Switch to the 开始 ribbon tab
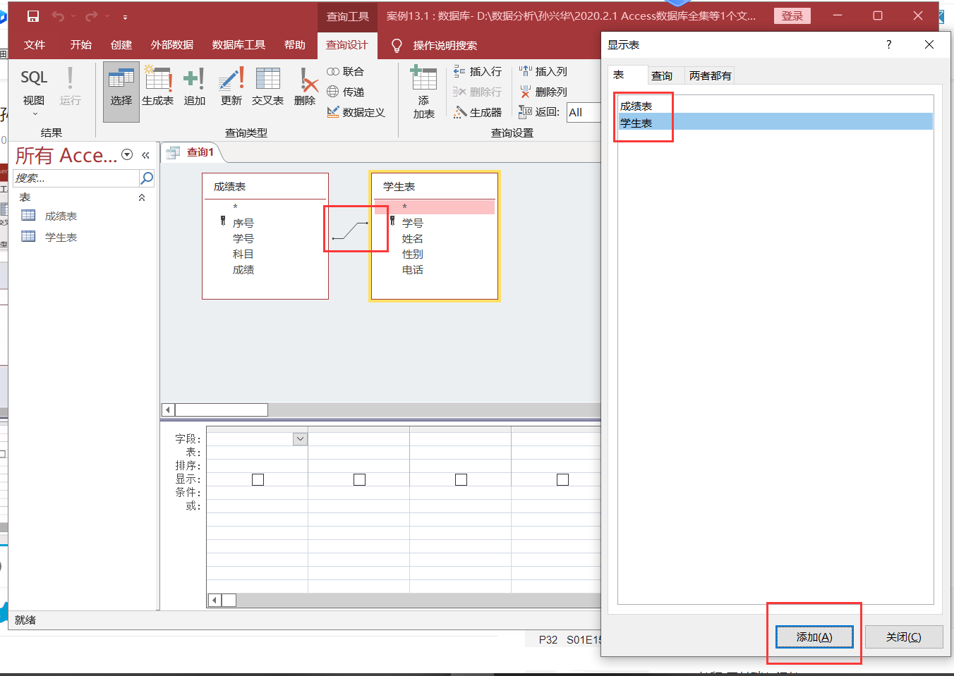 (81, 45)
